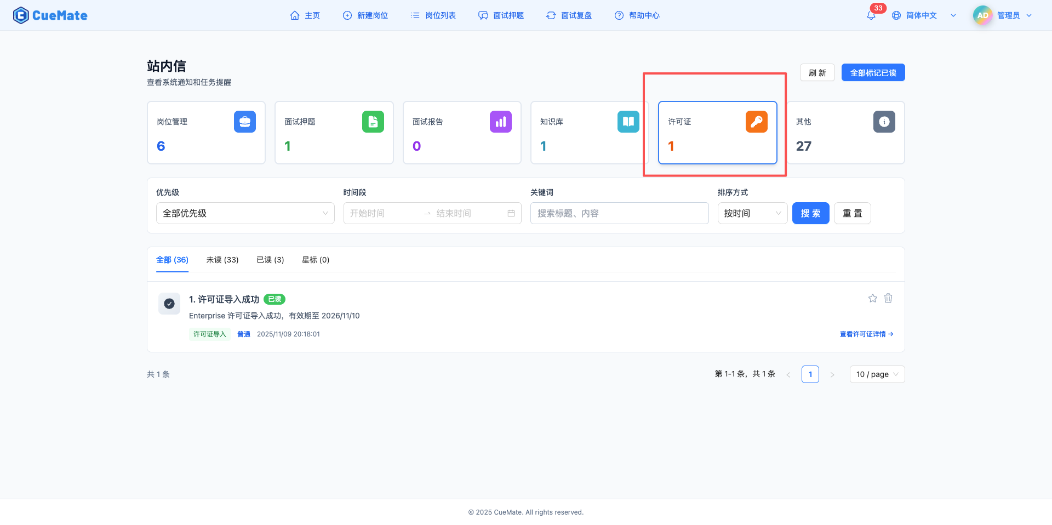Open the 全部优先级 dropdown
Image resolution: width=1052 pixels, height=525 pixels.
point(245,213)
